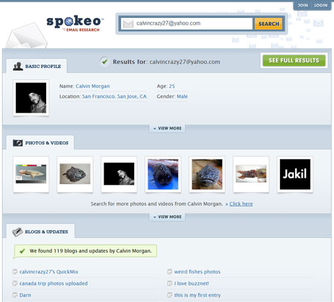Open the Login link
This screenshot has height=302, width=334.
click(321, 5)
